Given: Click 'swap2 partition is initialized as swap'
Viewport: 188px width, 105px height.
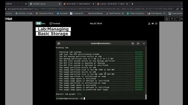Looking at the screenshot, I should point(83,83).
